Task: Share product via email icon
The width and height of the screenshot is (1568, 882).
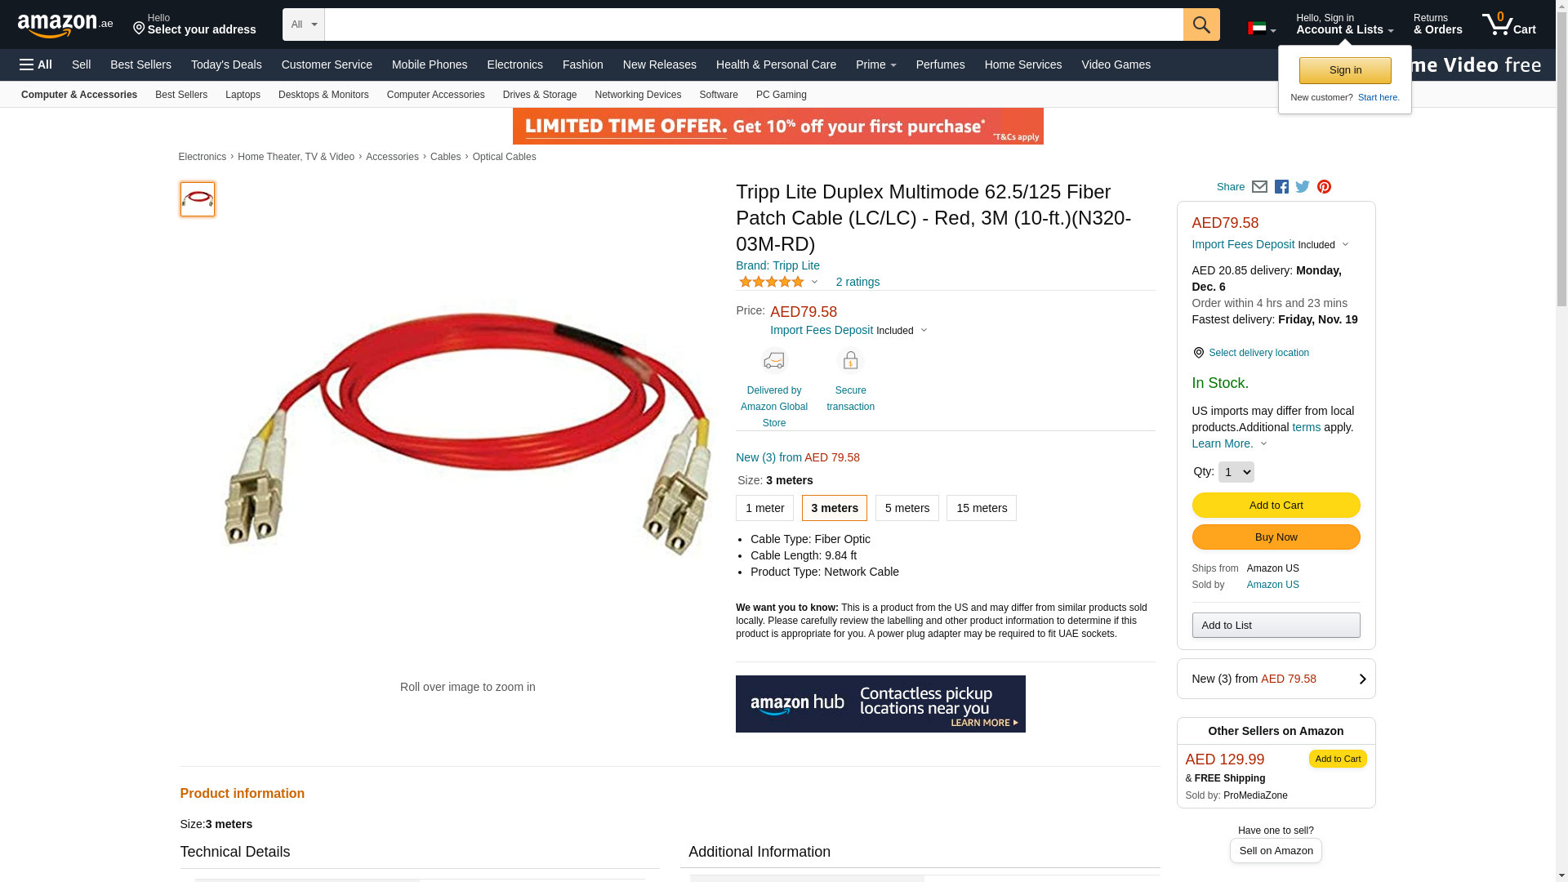Action: coord(1259,187)
